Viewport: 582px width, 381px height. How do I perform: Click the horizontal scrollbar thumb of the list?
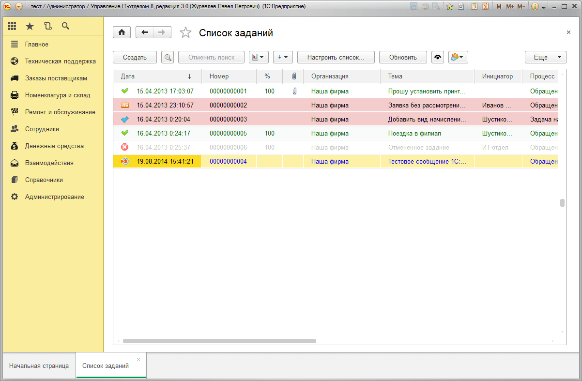(x=219, y=341)
